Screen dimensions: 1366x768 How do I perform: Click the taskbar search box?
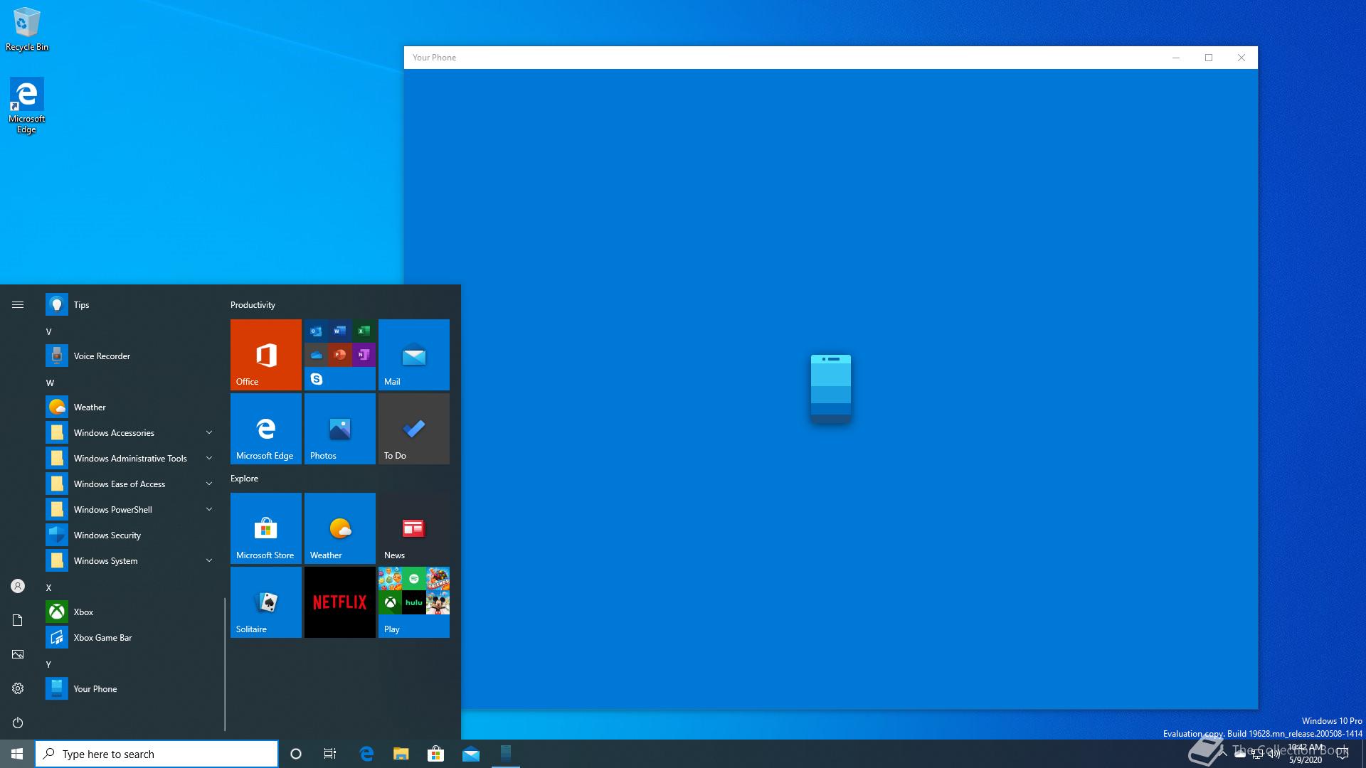(x=157, y=754)
